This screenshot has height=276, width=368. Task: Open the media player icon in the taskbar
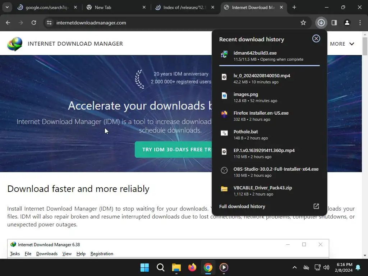[x=224, y=267]
